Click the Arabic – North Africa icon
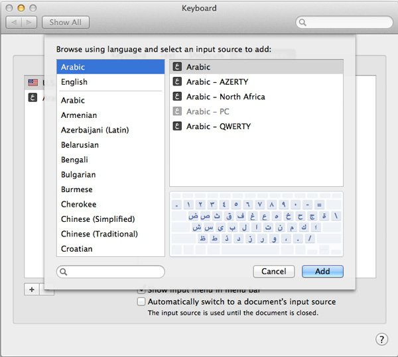The image size is (398, 357). [x=177, y=97]
